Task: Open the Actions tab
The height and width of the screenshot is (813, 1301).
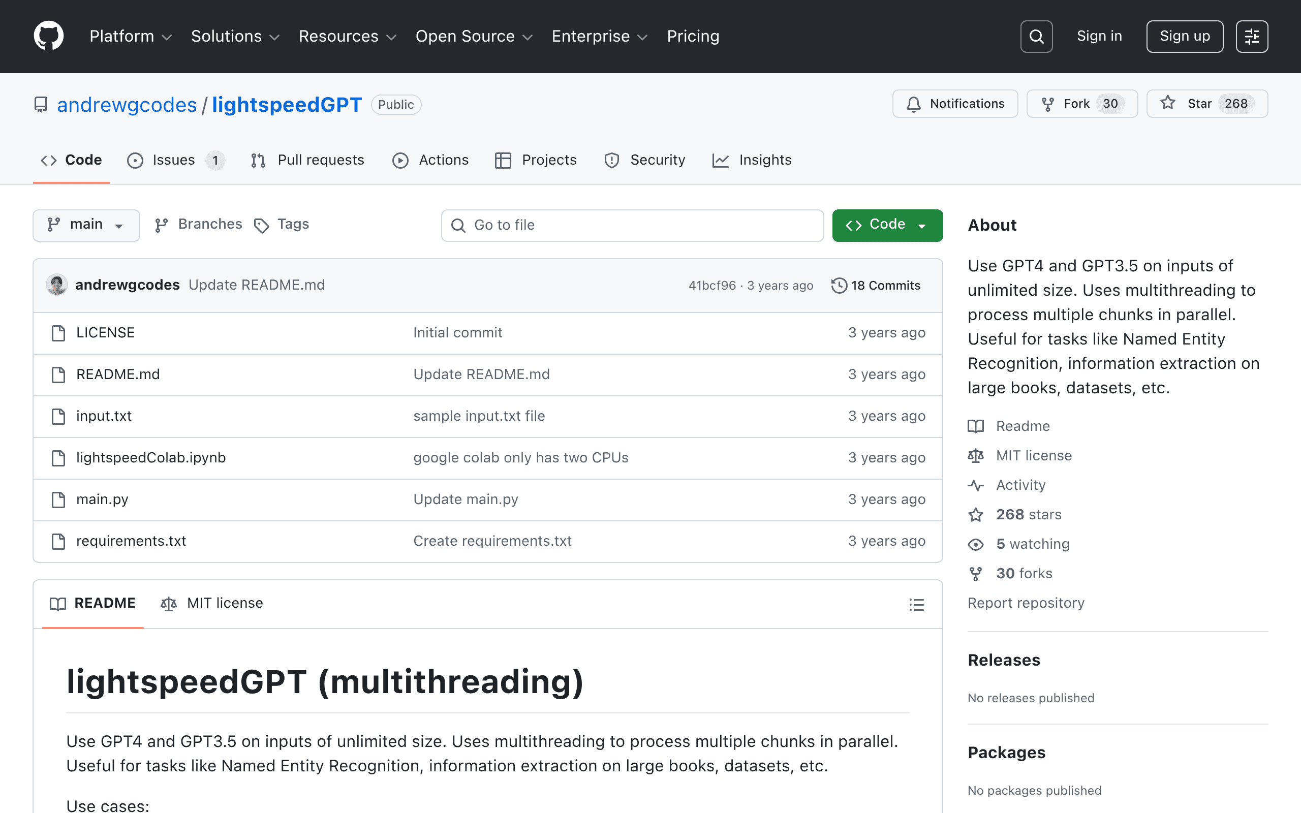Action: pos(430,160)
